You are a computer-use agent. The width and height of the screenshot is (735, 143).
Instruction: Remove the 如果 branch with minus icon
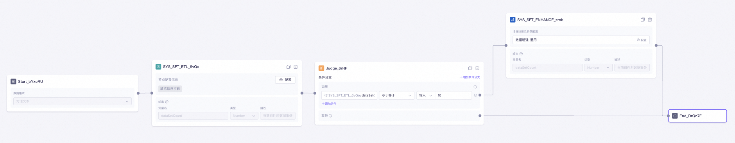click(475, 87)
